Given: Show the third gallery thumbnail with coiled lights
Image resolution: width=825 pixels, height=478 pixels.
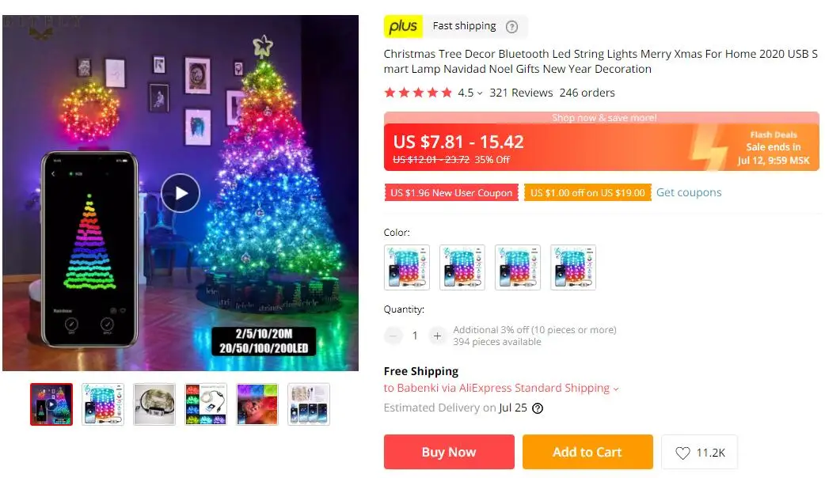Looking at the screenshot, I should 154,404.
